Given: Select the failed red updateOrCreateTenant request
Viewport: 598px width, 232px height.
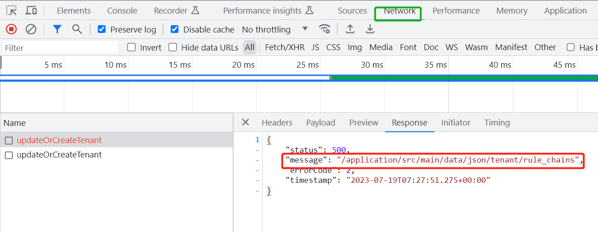Looking at the screenshot, I should (x=59, y=140).
